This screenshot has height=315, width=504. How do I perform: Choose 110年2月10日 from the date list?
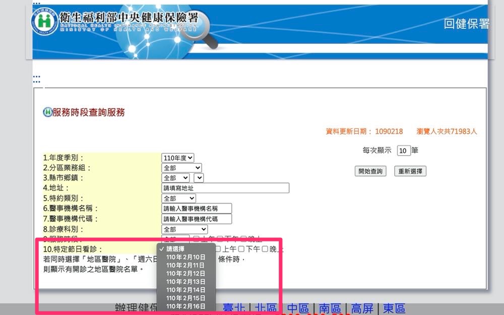point(186,257)
